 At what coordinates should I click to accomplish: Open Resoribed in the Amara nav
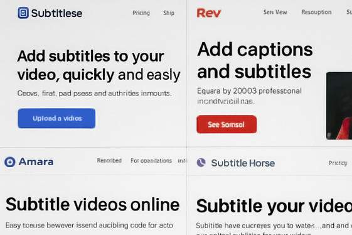coord(109,161)
